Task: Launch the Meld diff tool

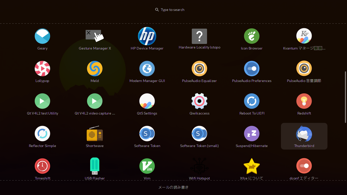Action: pyautogui.click(x=95, y=69)
